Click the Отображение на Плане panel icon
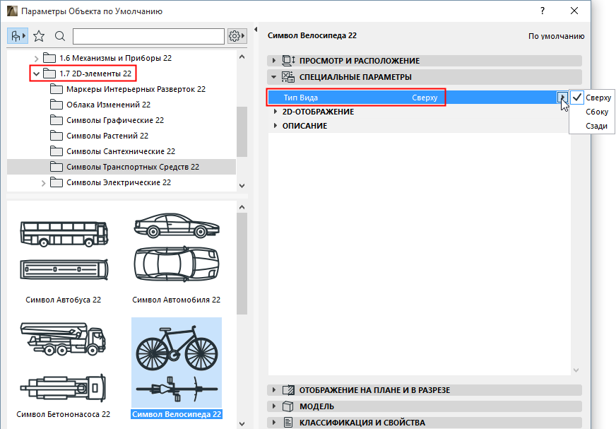Screen dimensions: 616x429 point(288,390)
